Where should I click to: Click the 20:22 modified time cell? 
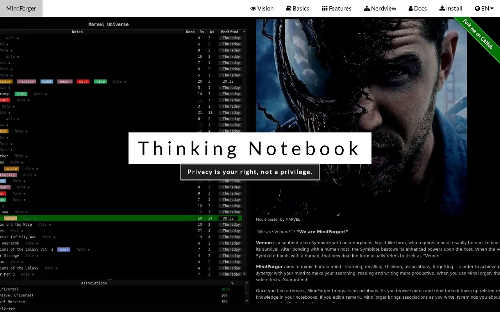coord(228,82)
